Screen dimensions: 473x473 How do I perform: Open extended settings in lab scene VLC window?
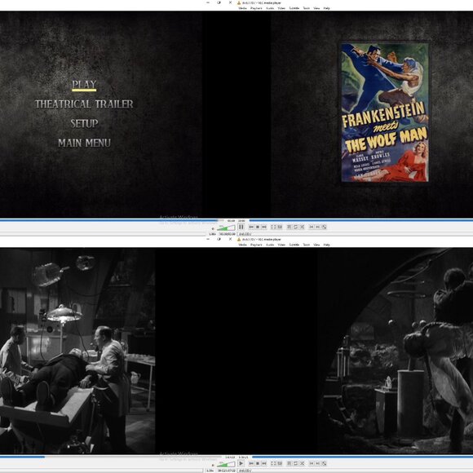coord(280,463)
